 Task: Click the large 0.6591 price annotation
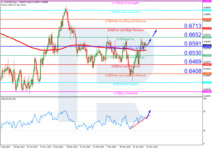click(193, 44)
